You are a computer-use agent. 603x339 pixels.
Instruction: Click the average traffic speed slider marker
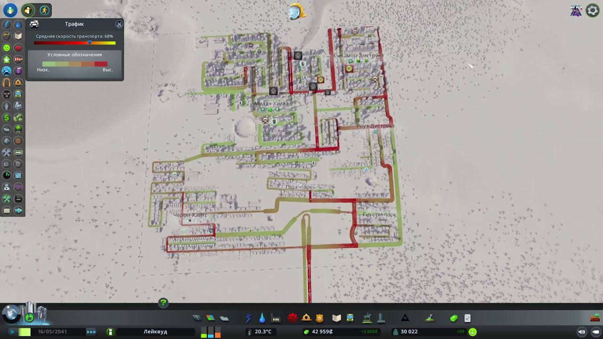pos(90,42)
